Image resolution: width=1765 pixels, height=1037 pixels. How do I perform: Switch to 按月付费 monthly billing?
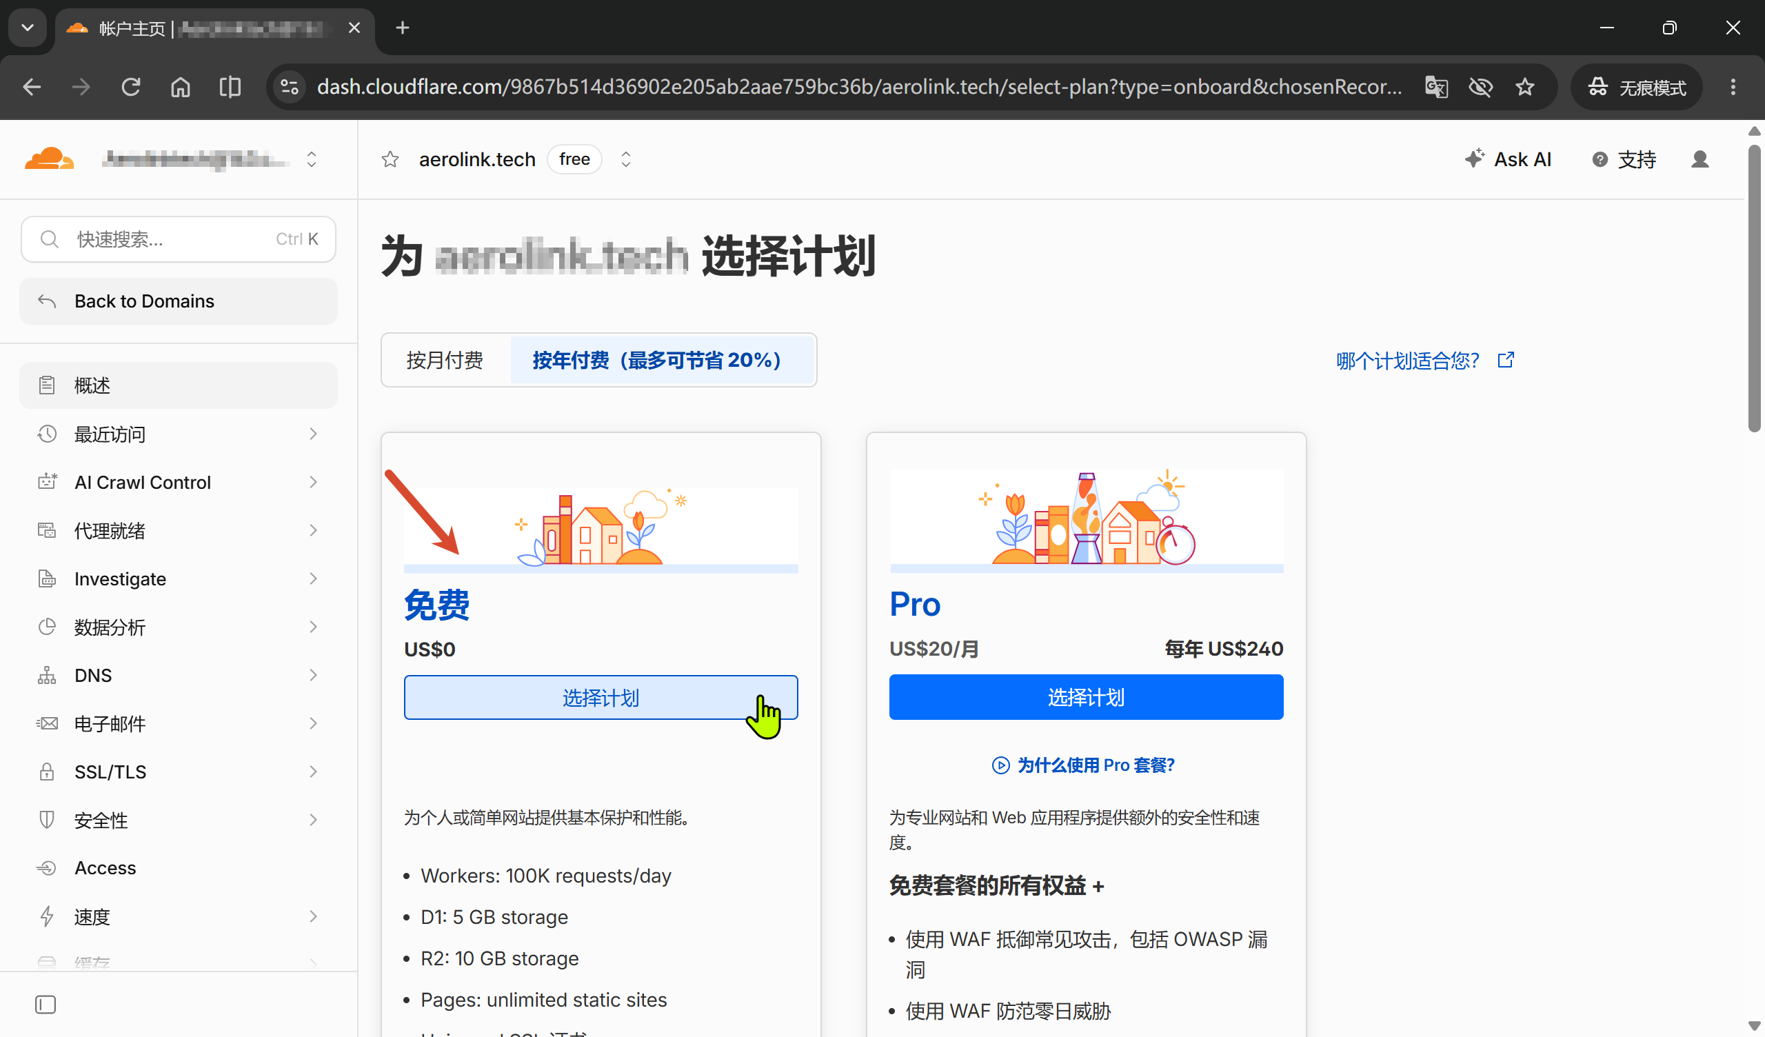[445, 360]
